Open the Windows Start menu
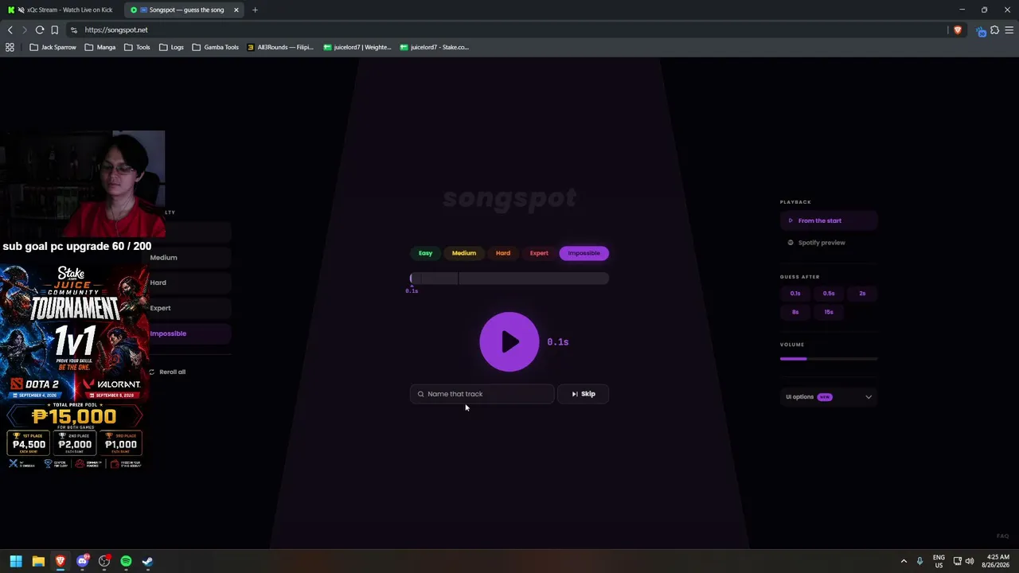The width and height of the screenshot is (1019, 573). pyautogui.click(x=16, y=561)
